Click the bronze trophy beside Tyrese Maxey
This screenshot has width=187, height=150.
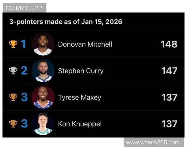tap(13, 97)
